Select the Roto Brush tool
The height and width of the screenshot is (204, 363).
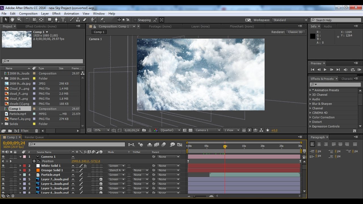tap(93, 20)
